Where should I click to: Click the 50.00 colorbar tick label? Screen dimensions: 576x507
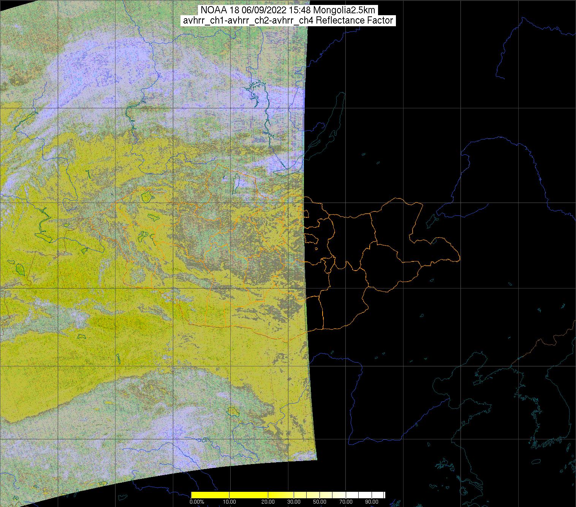click(320, 502)
